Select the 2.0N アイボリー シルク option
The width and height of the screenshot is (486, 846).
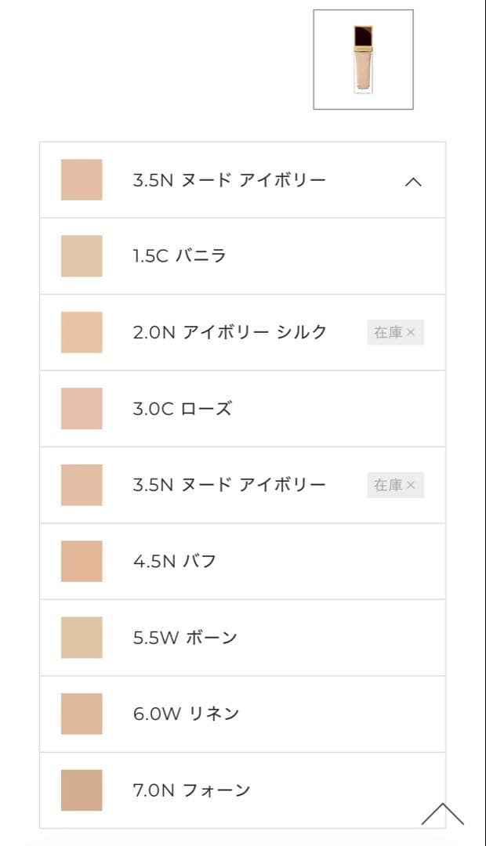[230, 332]
